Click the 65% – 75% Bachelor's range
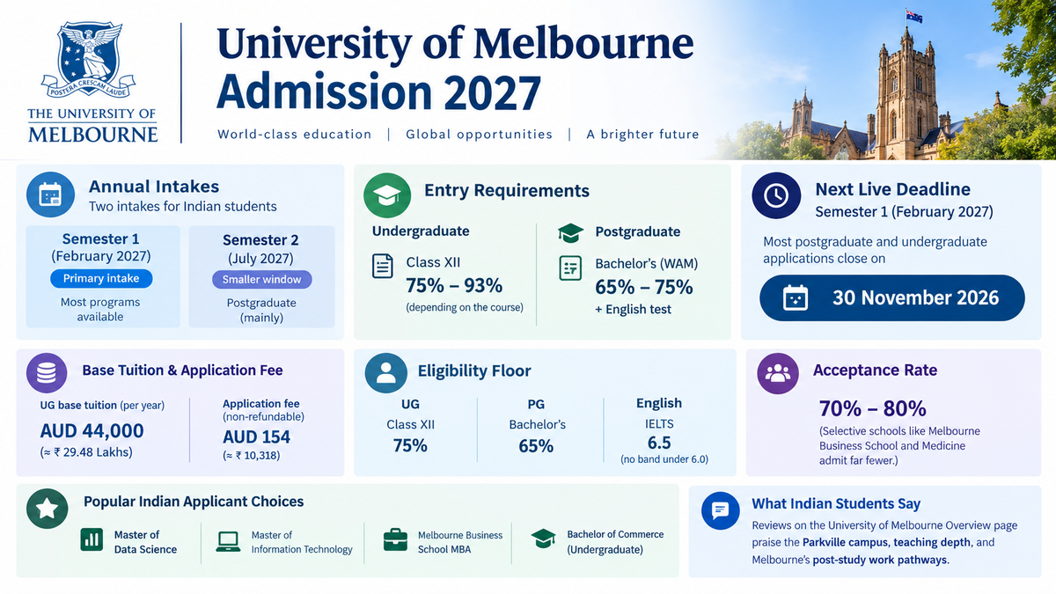This screenshot has width=1056, height=594. tap(644, 287)
